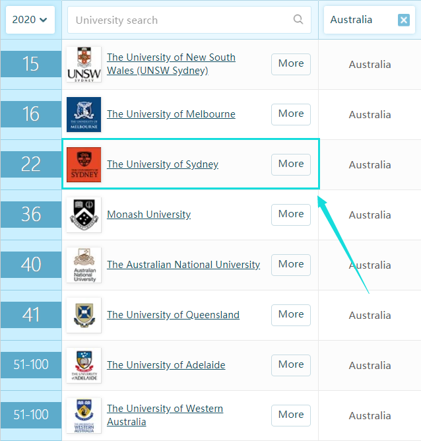Open The University of Western Australia link
Image resolution: width=421 pixels, height=441 pixels.
tap(165, 415)
